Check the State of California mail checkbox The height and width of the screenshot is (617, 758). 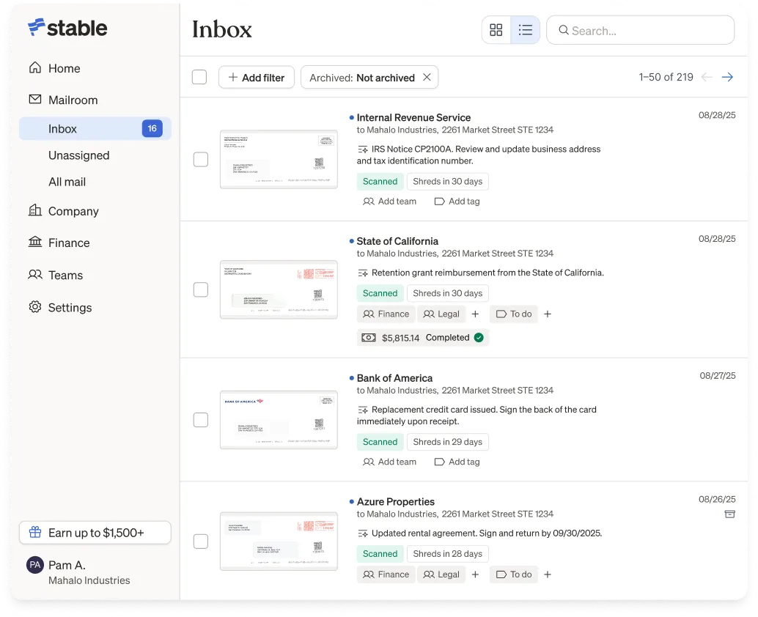(x=201, y=289)
